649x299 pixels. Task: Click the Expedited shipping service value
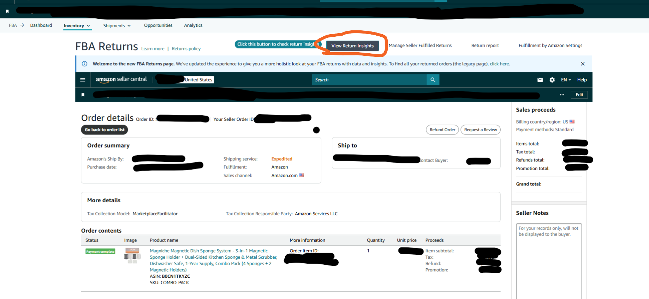click(x=282, y=159)
